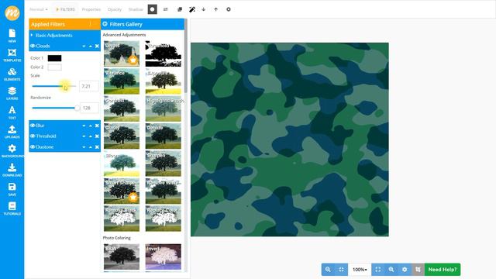Click the fullscreen icon in bottom bar
This screenshot has width=496, height=279.
[378, 270]
